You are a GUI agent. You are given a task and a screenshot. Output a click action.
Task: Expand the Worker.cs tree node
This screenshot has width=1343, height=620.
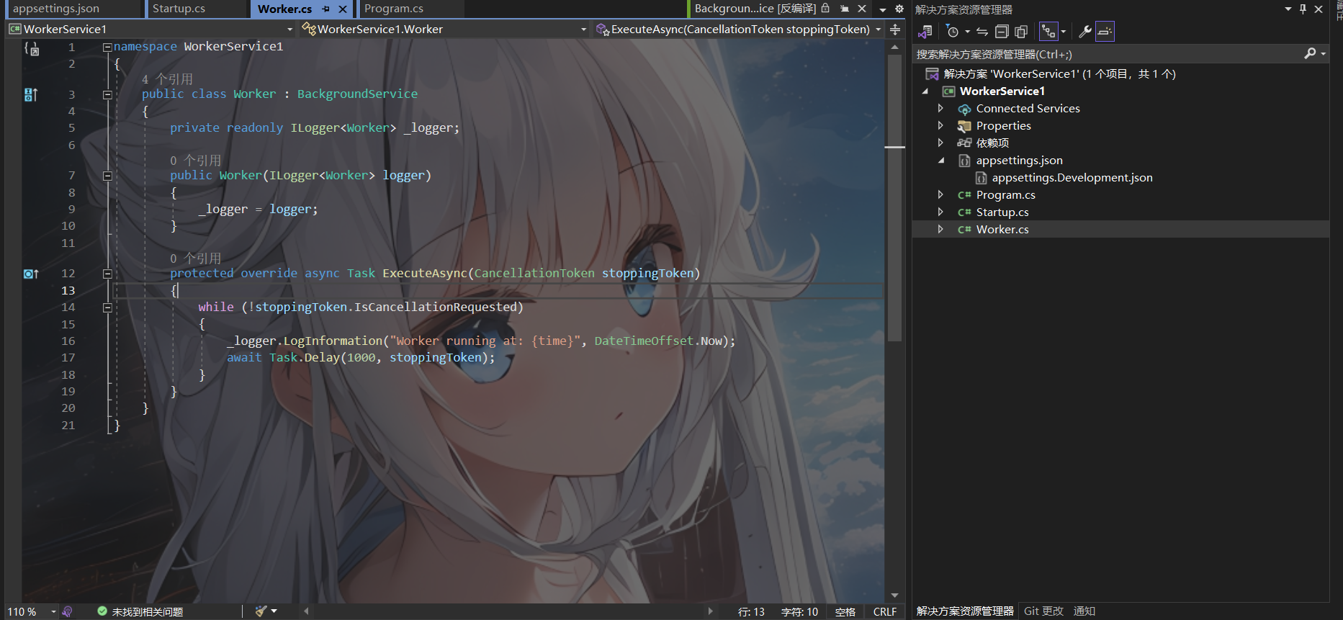(940, 229)
